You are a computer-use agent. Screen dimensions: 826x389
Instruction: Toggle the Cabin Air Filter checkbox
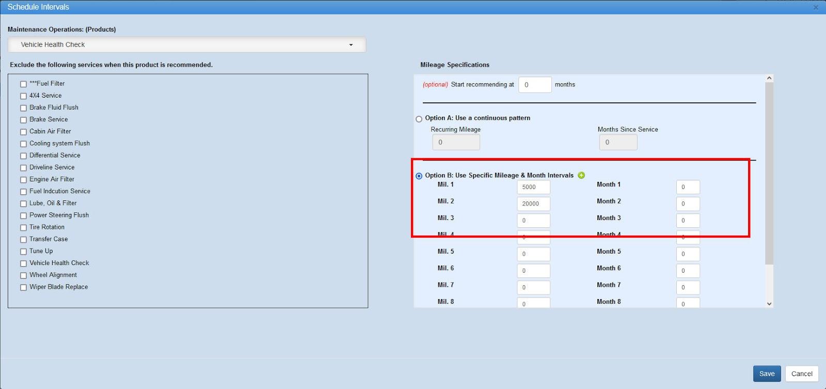point(23,132)
